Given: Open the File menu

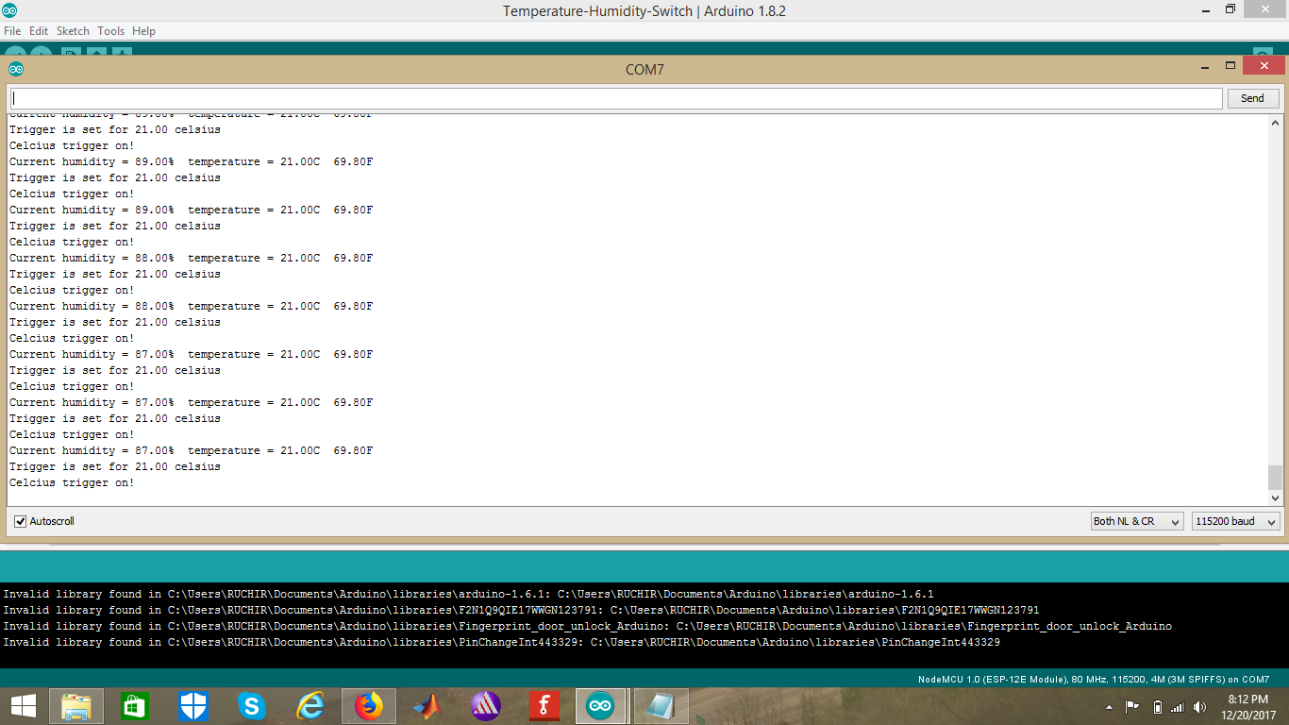Looking at the screenshot, I should [x=12, y=31].
